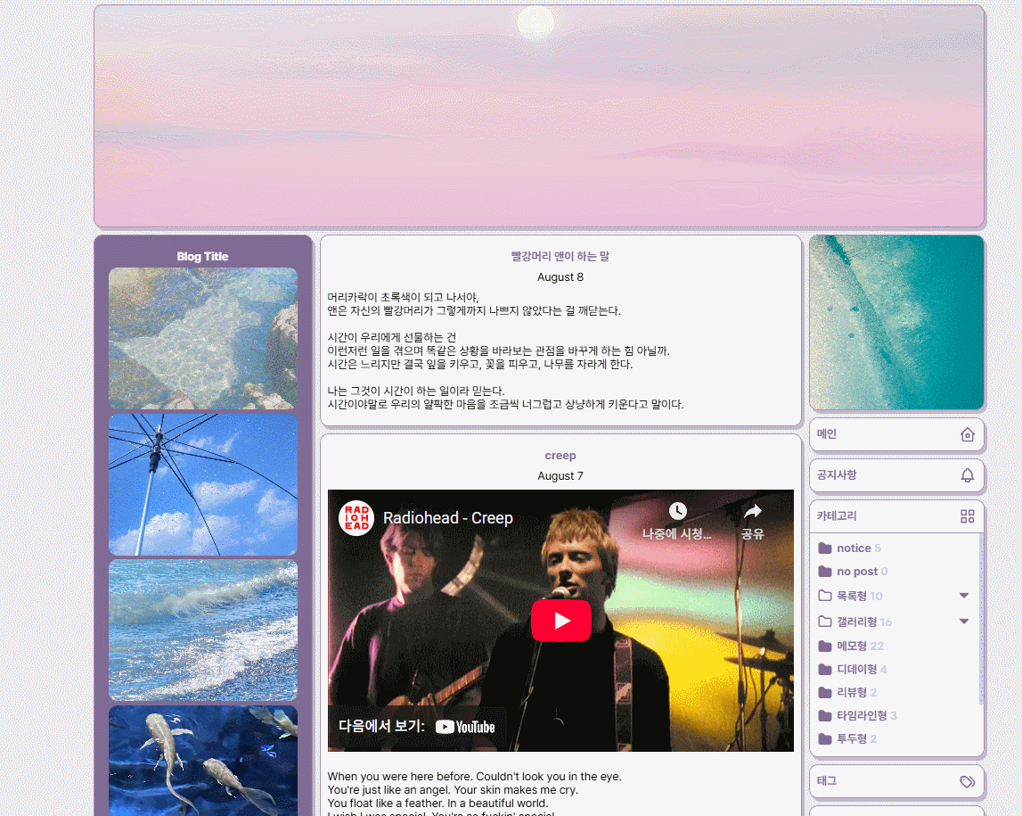This screenshot has height=816, width=1022.
Task: Click the home icon next to 메인
Action: pyautogui.click(x=968, y=434)
